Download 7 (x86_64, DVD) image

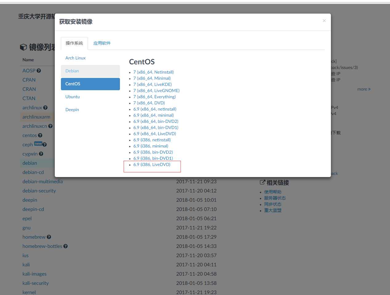click(149, 103)
